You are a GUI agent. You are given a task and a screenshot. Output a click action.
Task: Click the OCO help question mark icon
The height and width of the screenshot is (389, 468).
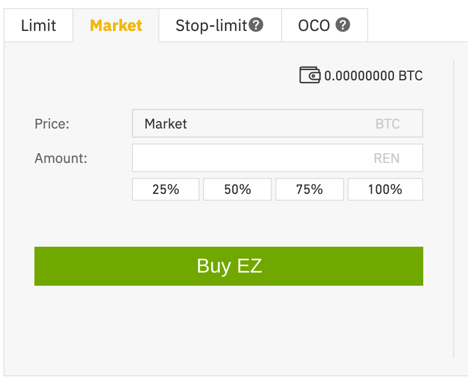coord(342,25)
